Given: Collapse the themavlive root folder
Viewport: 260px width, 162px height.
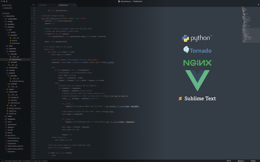Looking at the screenshot, I should 3,16.
